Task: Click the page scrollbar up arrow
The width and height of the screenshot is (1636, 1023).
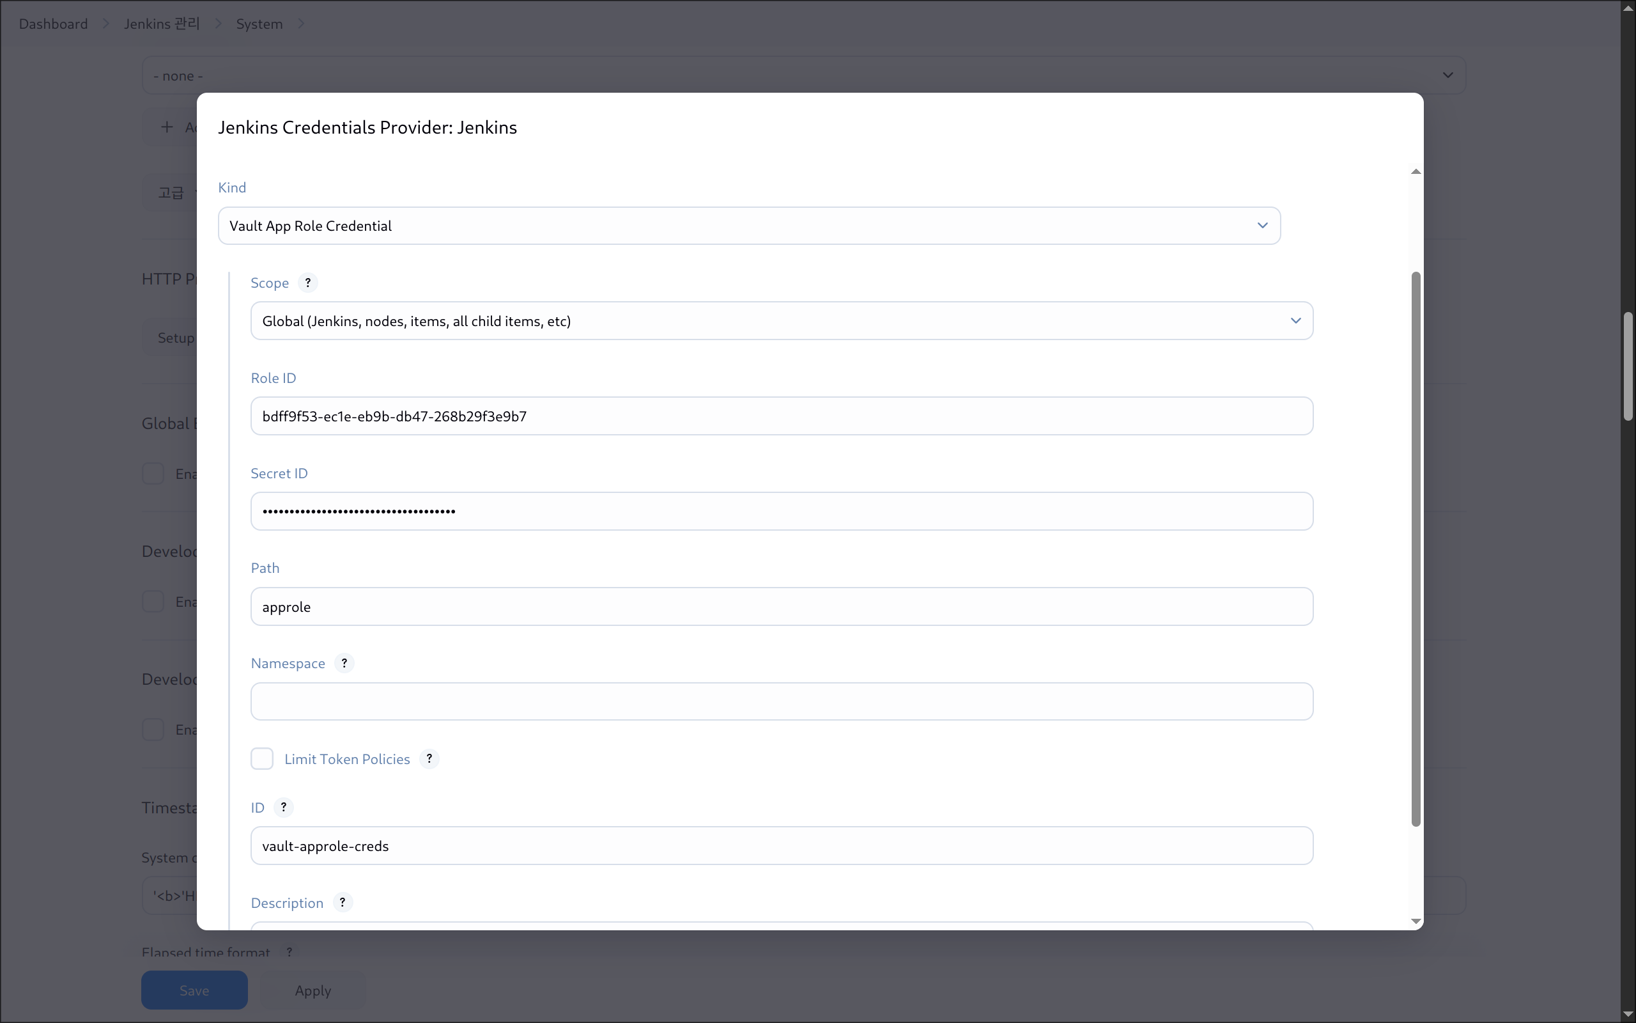Action: 1628,8
